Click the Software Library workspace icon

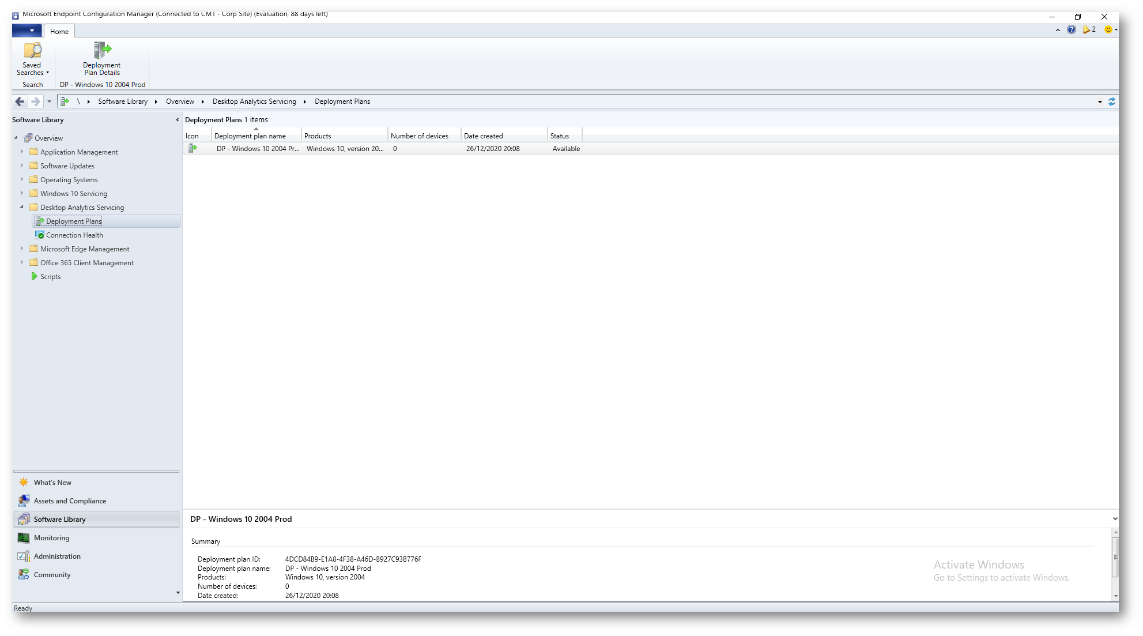[x=24, y=520]
